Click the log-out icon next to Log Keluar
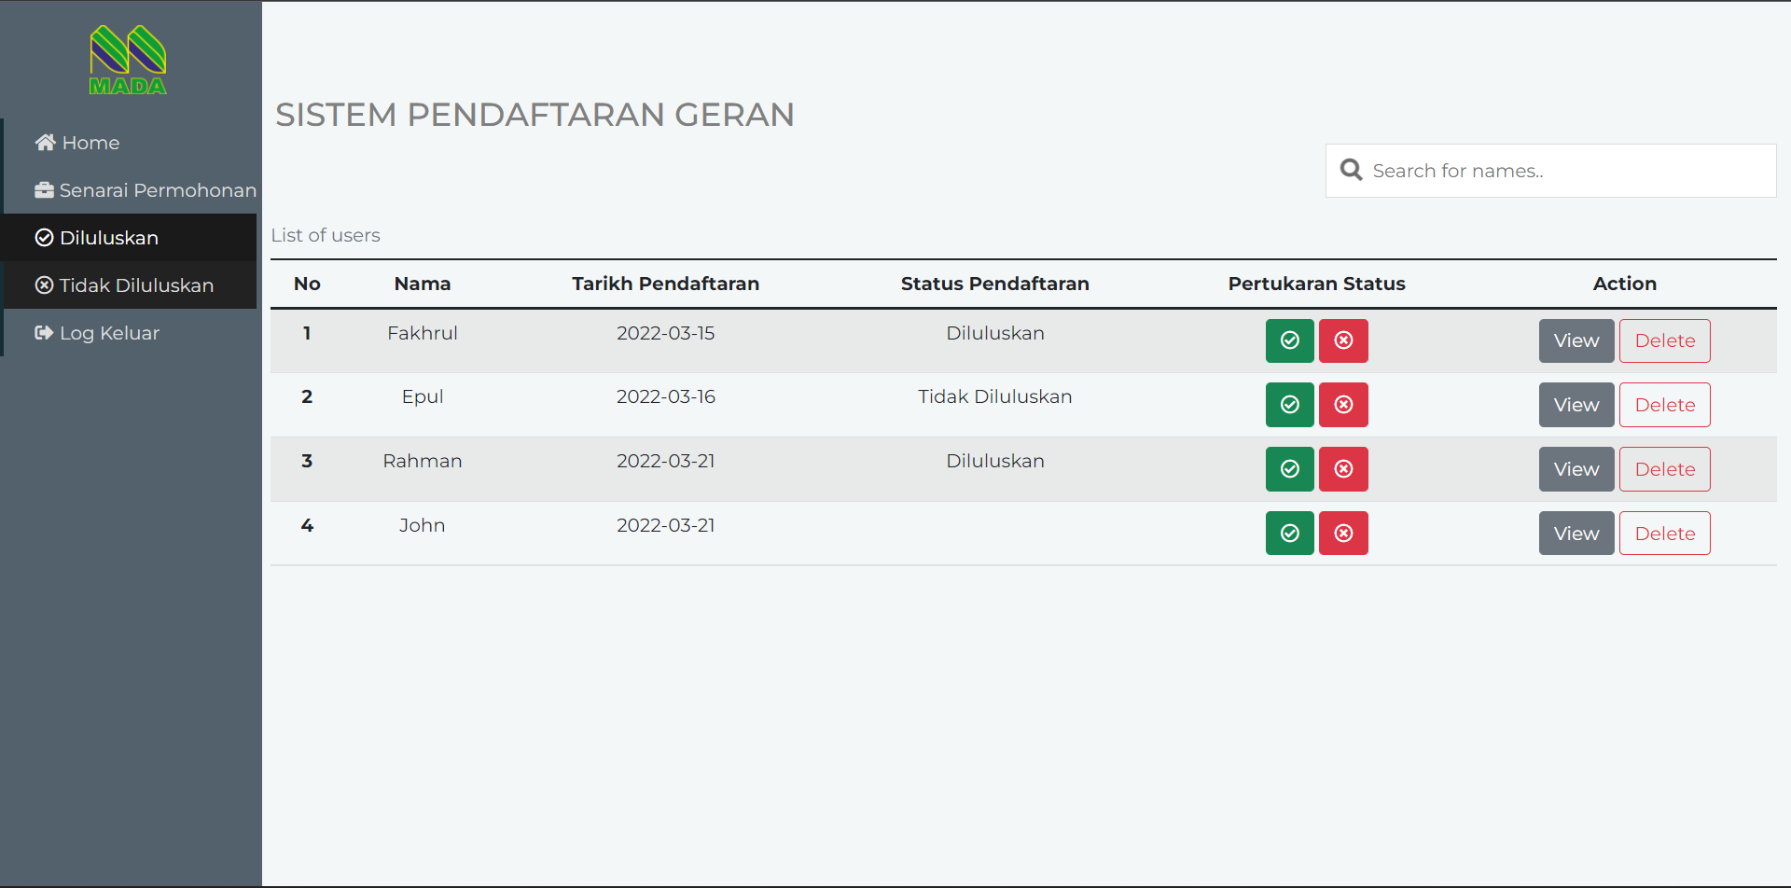This screenshot has width=1791, height=888. pos(44,333)
